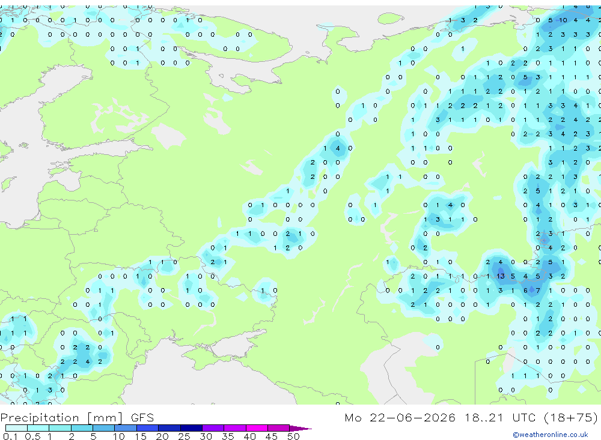Click the legend label '0.5'
This screenshot has height=440, width=601.
click(x=32, y=436)
